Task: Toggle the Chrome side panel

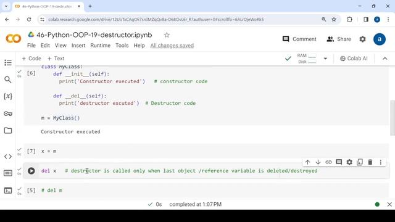Action: coord(366,19)
